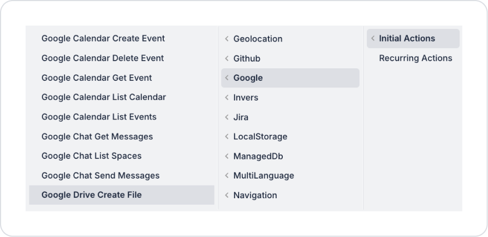488x237 pixels.
Task: Click the Initial Actions chevron icon
Action: (x=373, y=38)
